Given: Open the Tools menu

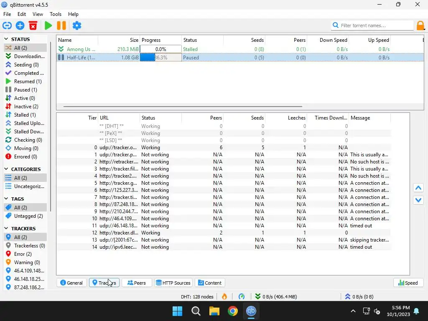Looking at the screenshot, I should pyautogui.click(x=56, y=14).
